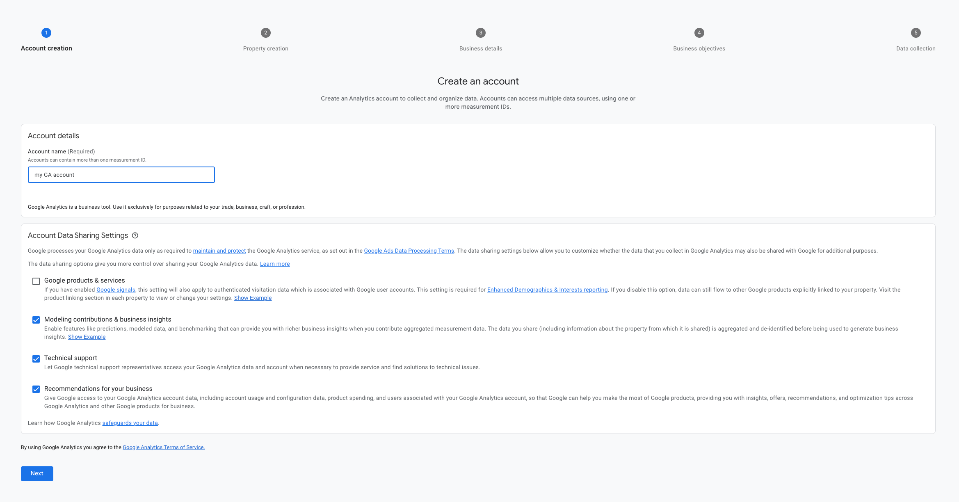
Task: Open the Google Analytics Terms of Service link
Action: [164, 447]
